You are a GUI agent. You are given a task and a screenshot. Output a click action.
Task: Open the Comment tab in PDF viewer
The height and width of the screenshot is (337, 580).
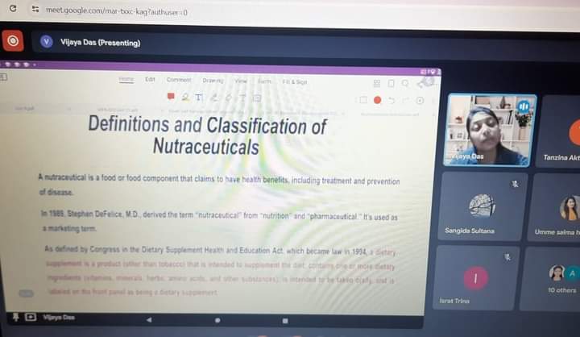point(179,80)
